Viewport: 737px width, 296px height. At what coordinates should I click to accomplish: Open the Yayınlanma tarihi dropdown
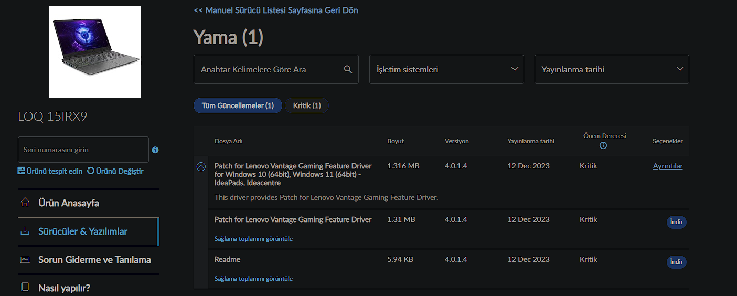pyautogui.click(x=611, y=69)
